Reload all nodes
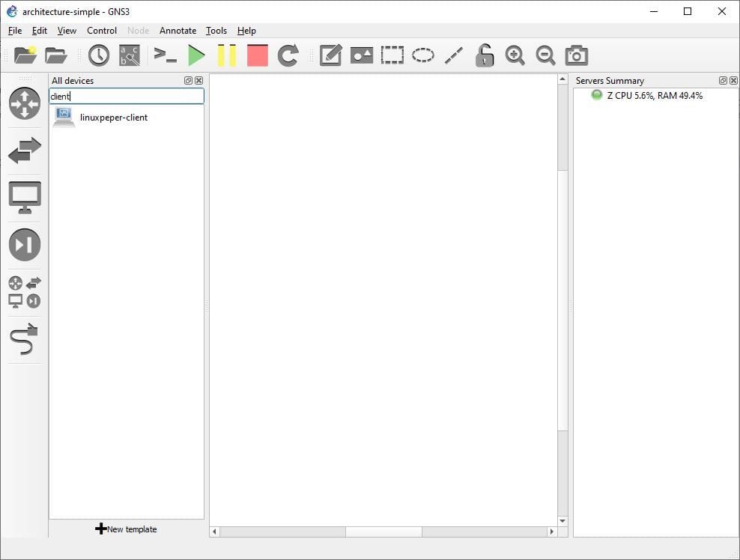The image size is (740, 560). 288,55
